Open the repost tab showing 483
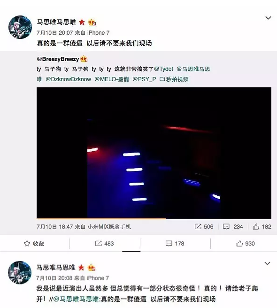 pos(105,244)
